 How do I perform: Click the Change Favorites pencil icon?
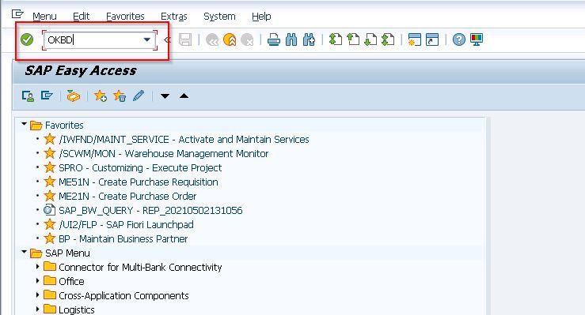pos(139,96)
